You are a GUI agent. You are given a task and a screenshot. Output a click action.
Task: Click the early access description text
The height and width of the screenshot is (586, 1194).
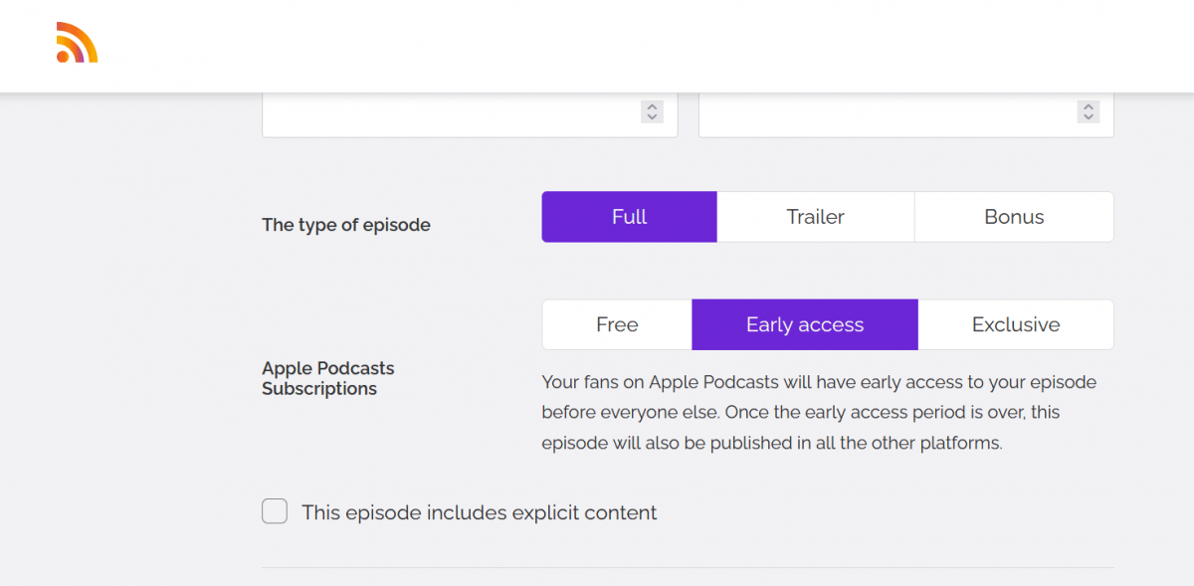pos(818,412)
